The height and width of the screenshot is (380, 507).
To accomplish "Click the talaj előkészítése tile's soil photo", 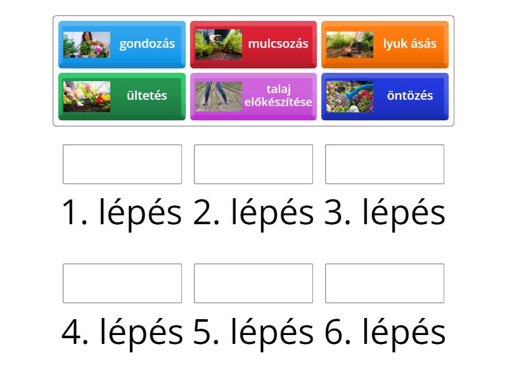I will (219, 96).
